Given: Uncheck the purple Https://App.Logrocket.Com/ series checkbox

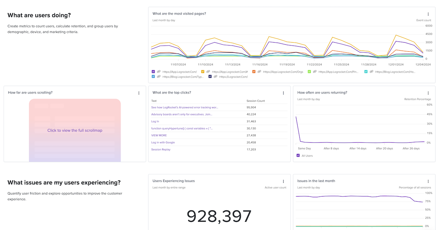Looking at the screenshot, I should click(x=153, y=72).
